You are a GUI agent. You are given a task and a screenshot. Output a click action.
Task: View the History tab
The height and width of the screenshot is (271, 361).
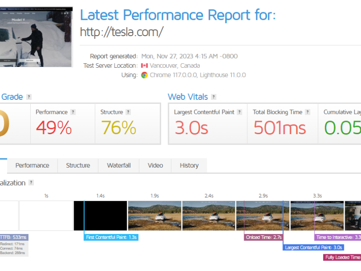coord(189,165)
